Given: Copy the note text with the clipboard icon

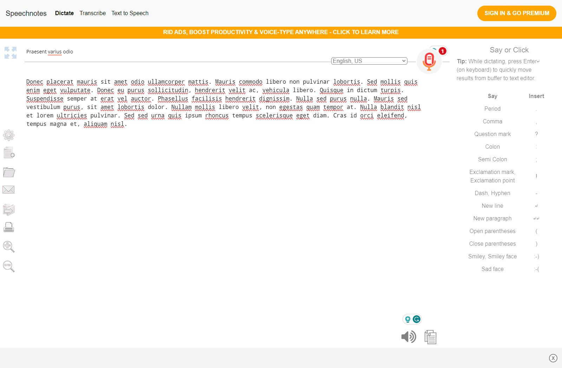Looking at the screenshot, I should (x=430, y=337).
